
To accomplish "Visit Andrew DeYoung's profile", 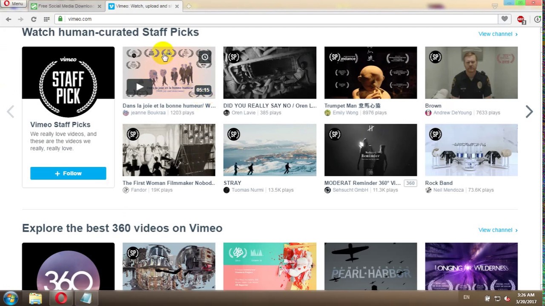I will 453,113.
